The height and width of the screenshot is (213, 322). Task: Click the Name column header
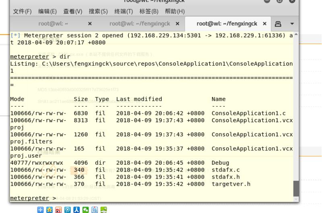tap(219, 99)
